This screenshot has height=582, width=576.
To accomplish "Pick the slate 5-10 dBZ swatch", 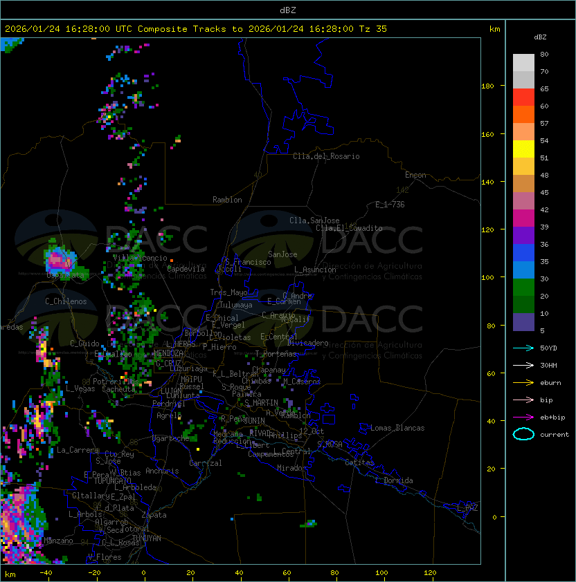I will pyautogui.click(x=523, y=322).
